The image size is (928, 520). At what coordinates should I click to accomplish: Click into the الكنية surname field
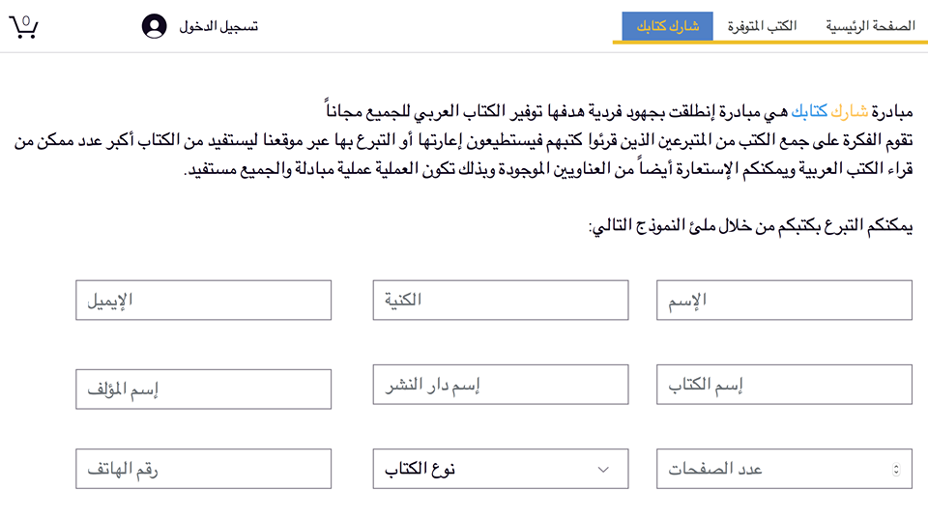click(501, 300)
